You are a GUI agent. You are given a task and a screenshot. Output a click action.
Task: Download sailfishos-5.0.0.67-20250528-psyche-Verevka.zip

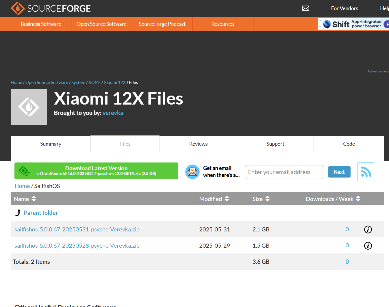click(77, 246)
